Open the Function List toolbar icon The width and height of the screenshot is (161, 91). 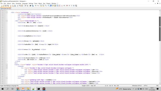(x=60, y=6)
